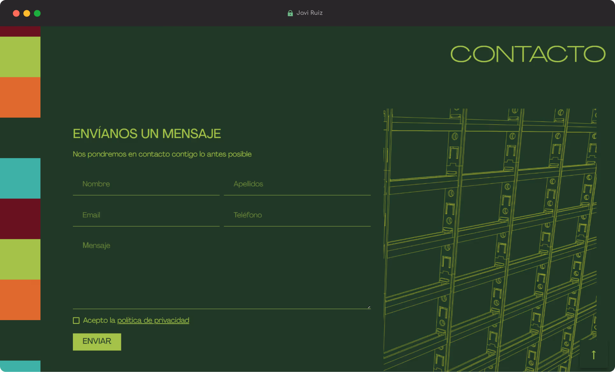615x372 pixels.
Task: Click the "Nos pondremos en contacto contigo" subtitle
Action: click(162, 154)
